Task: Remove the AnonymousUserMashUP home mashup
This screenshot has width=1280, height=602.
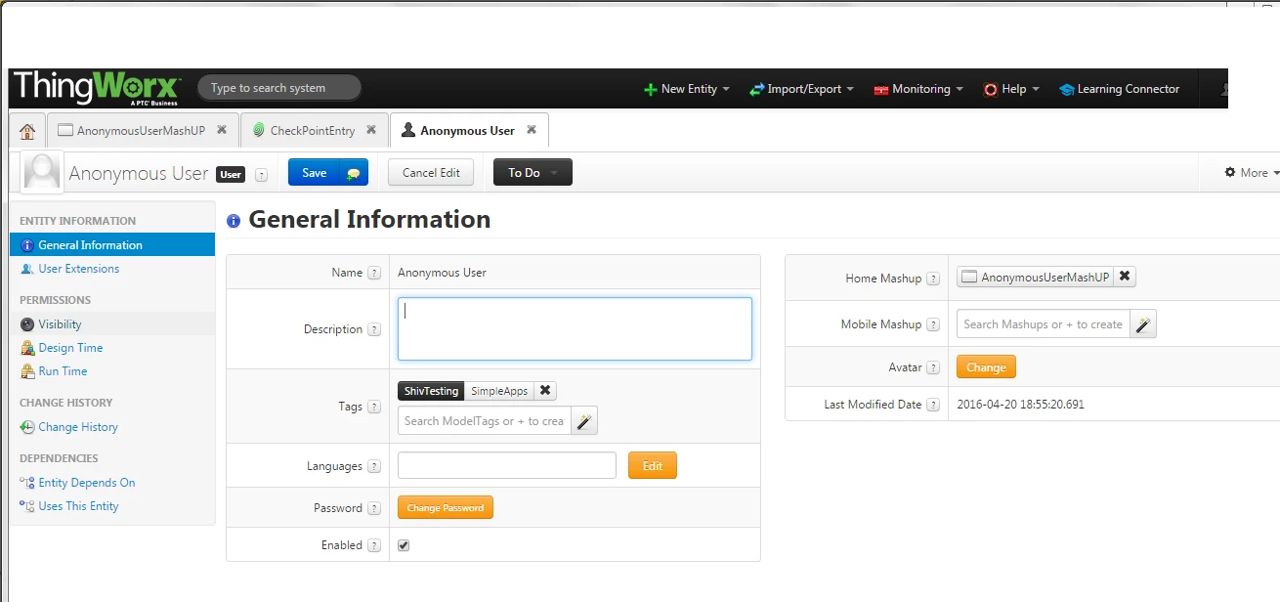Action: click(x=1125, y=277)
